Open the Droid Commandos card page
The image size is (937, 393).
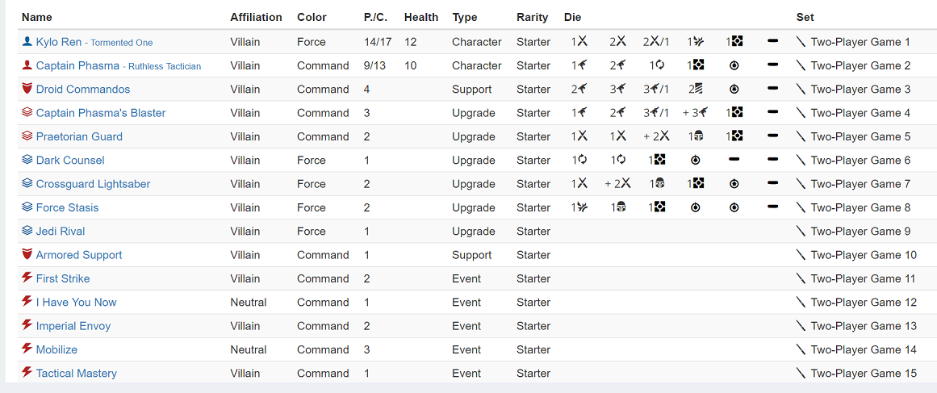[x=83, y=89]
